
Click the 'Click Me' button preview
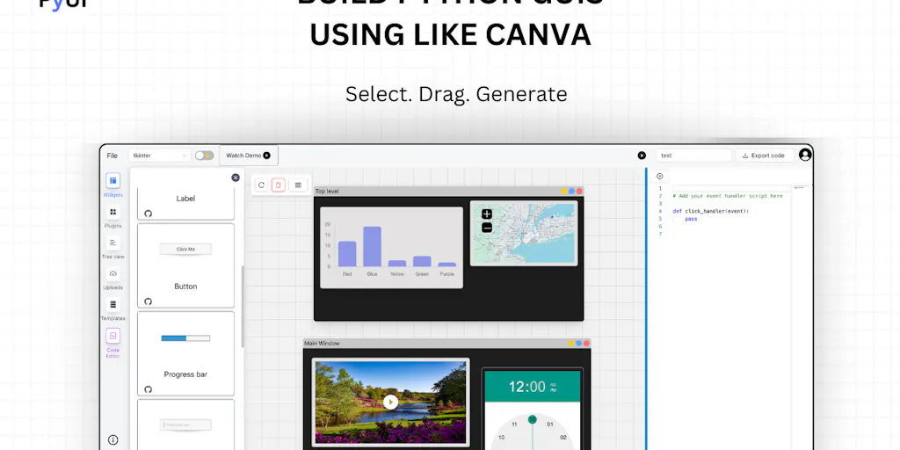(x=185, y=249)
